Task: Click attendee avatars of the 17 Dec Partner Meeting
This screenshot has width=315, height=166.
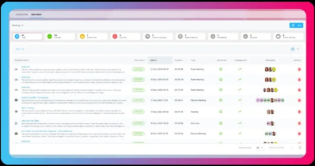Action: [270, 100]
